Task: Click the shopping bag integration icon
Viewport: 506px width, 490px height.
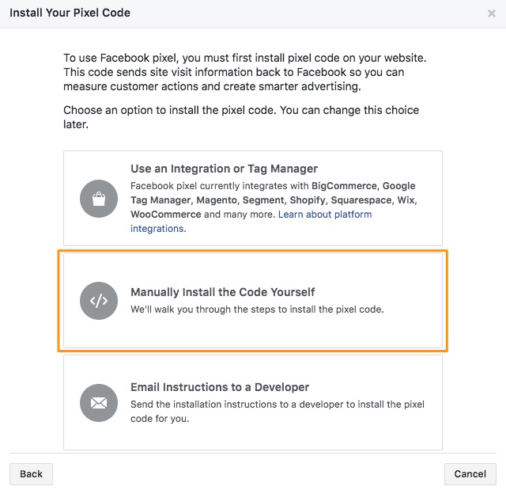Action: [x=99, y=199]
